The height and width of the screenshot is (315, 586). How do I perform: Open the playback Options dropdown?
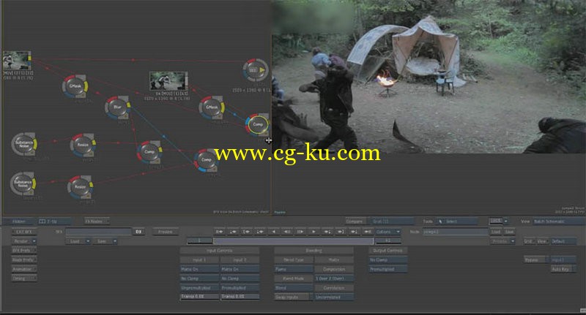tap(388, 232)
